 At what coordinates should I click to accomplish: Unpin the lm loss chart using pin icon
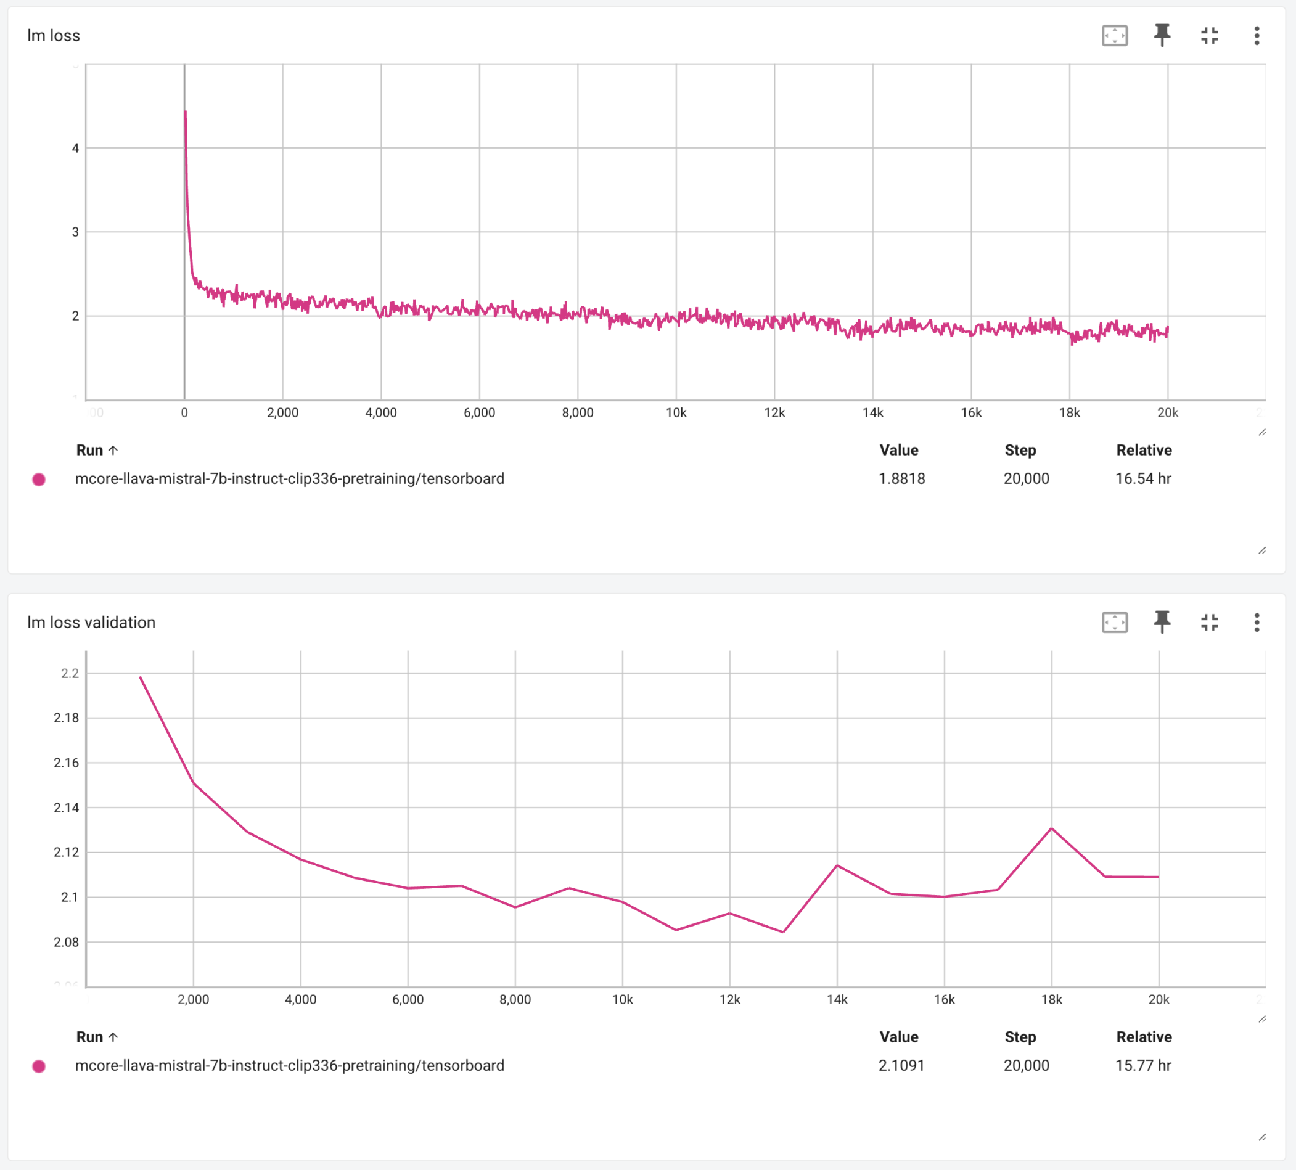tap(1163, 36)
